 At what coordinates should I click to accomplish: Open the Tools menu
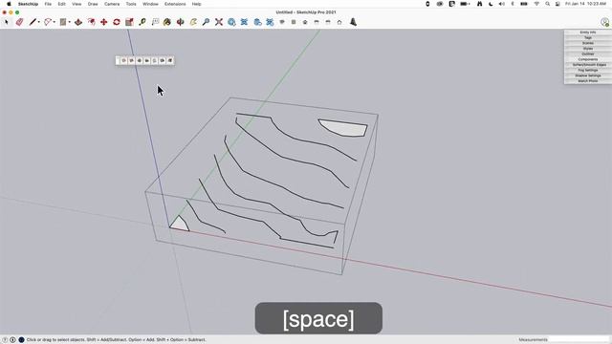click(131, 4)
